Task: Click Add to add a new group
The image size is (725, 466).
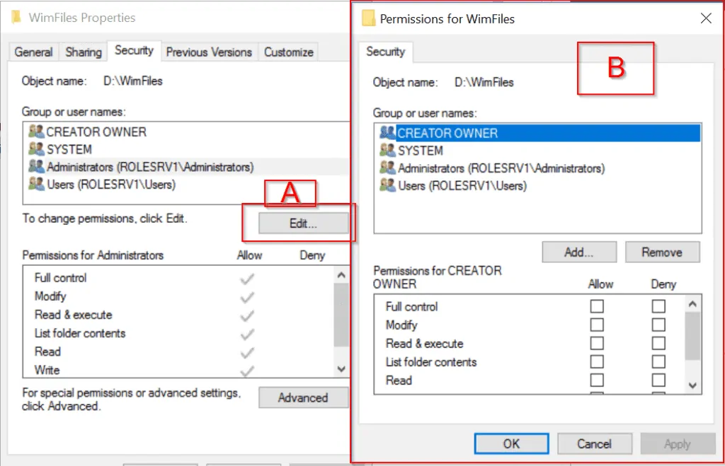Action: click(579, 252)
